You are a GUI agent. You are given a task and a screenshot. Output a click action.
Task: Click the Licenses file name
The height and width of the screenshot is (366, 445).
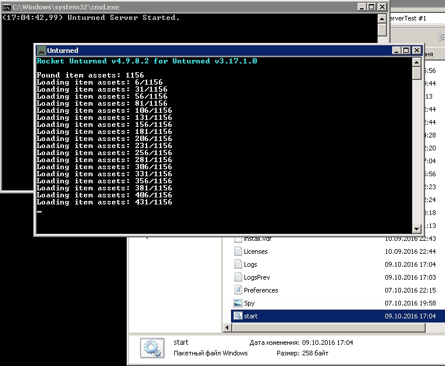tap(256, 251)
